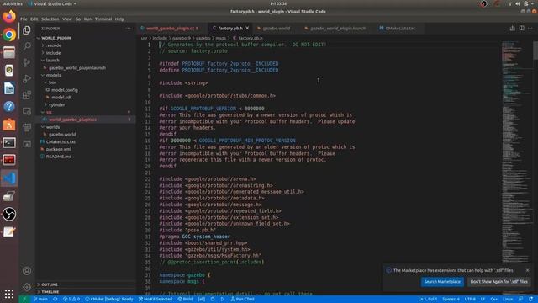Viewport: 538px width, 303px height.
Task: Click CMake Build button in the status bar
Action: (185, 300)
